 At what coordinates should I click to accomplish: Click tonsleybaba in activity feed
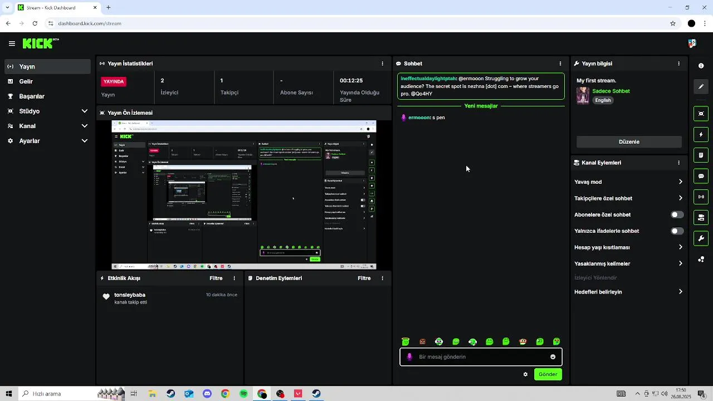tap(130, 295)
